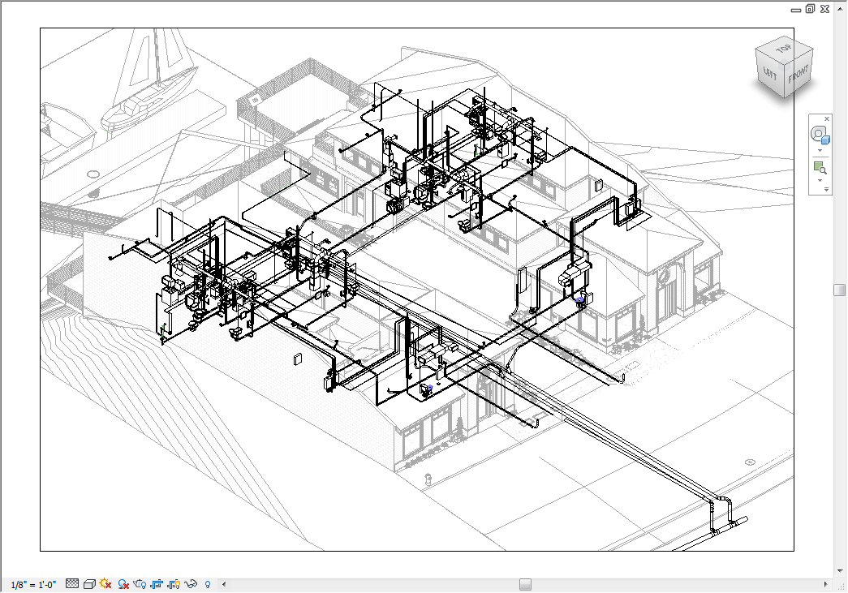Click the TOP face of ViewCube
The width and height of the screenshot is (848, 593).
click(x=784, y=49)
